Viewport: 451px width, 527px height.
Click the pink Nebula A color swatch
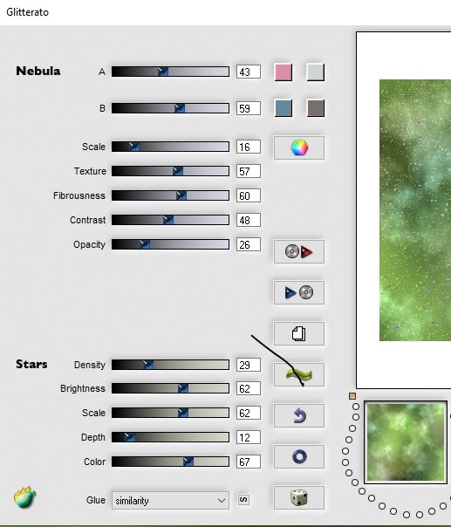(283, 72)
